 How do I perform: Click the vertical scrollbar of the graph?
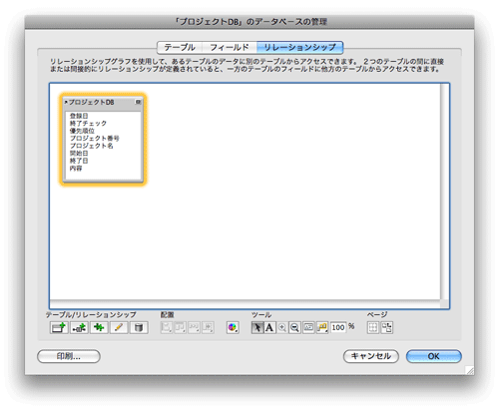click(444, 192)
